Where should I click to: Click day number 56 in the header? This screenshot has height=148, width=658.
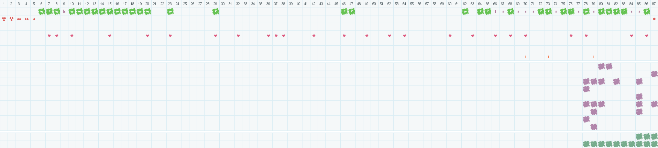pyautogui.click(x=419, y=4)
